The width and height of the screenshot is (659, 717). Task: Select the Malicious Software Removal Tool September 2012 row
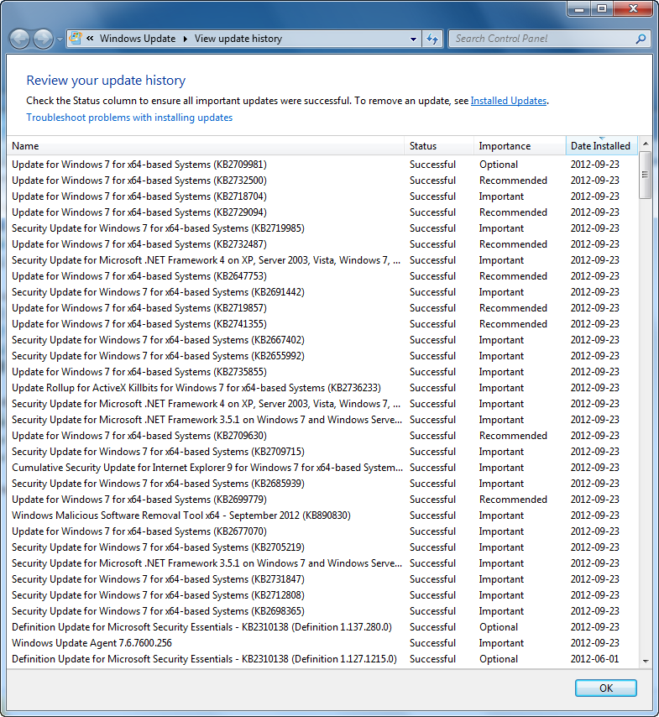coord(322,516)
